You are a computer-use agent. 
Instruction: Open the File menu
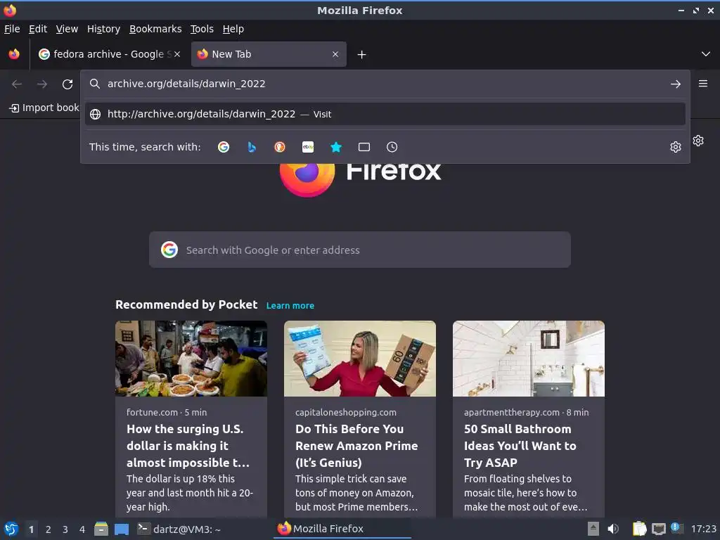click(x=12, y=29)
